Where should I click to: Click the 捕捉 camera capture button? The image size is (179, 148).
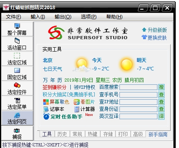(17, 133)
